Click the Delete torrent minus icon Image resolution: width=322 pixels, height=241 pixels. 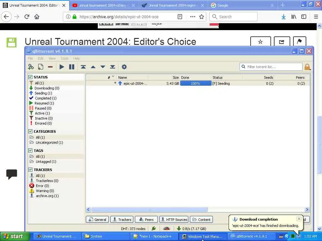click(x=50, y=67)
